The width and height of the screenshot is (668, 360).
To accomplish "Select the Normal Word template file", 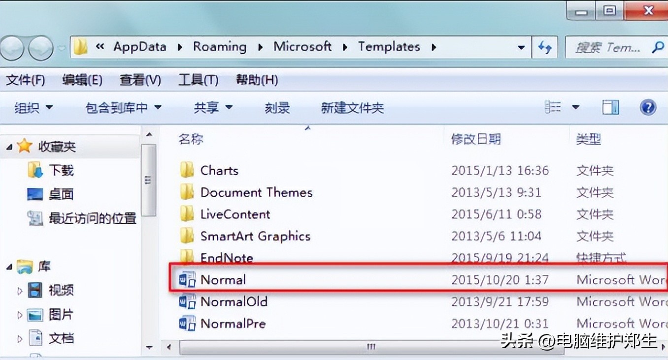I will pos(223,280).
